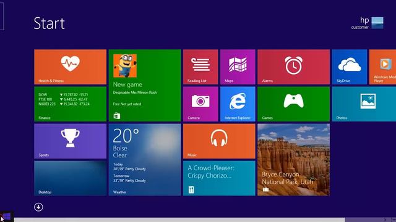Open the SkyDrive cloud tile
Screen dimensions: 396x222
point(349,67)
